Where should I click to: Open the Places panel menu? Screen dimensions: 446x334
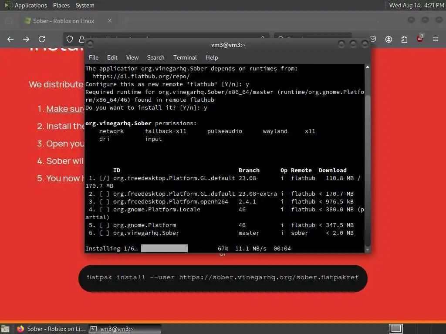point(61,5)
